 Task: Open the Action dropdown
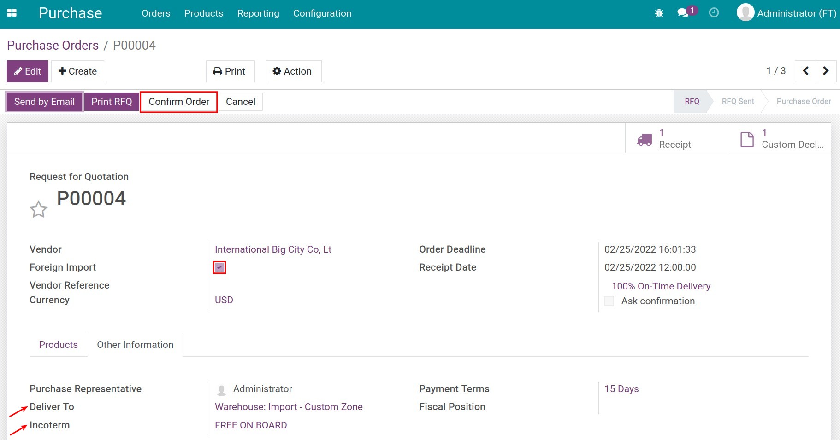tap(293, 71)
